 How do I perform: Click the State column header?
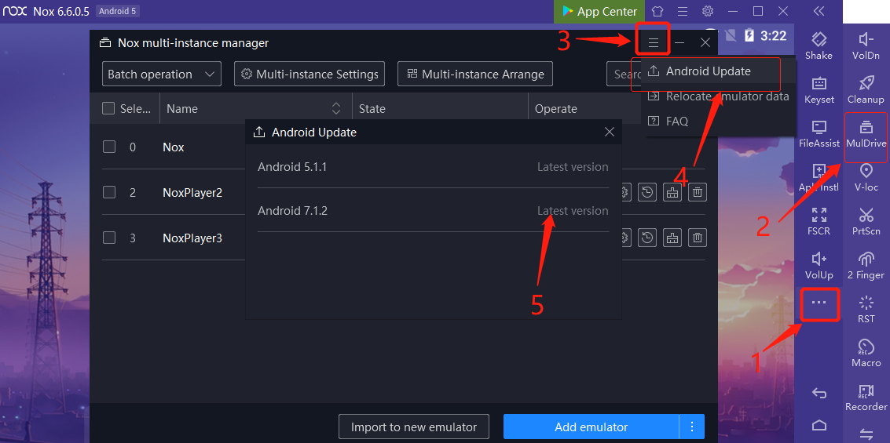click(x=372, y=108)
